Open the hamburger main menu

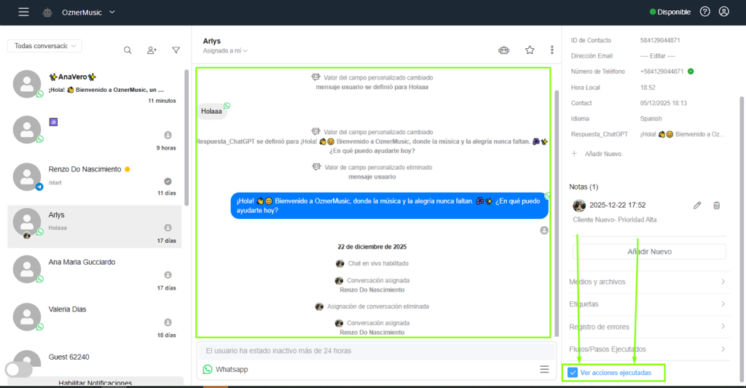click(23, 12)
